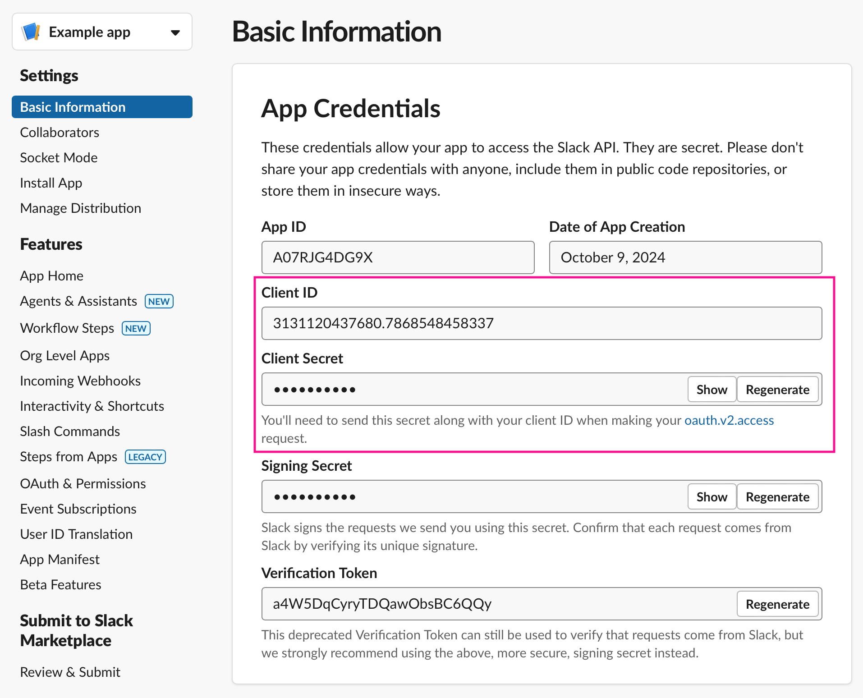Select Workflow Steps in sidebar
This screenshot has width=863, height=698.
67,328
